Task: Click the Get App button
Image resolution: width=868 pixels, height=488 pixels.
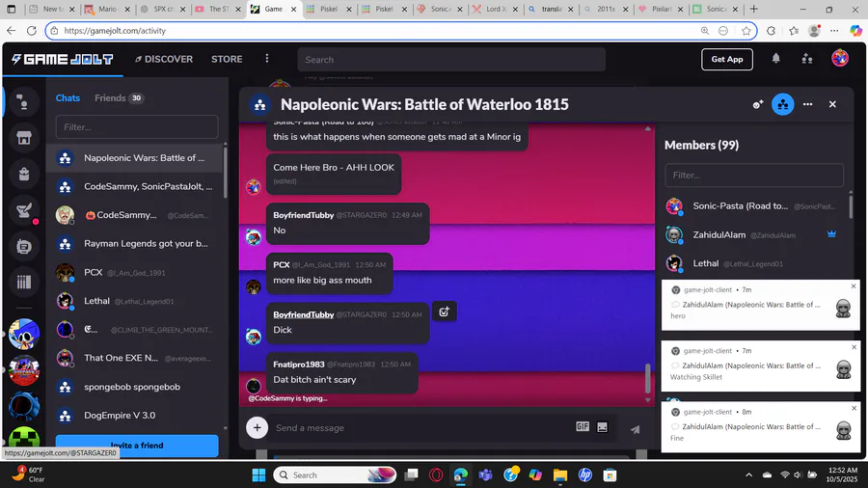Action: pyautogui.click(x=727, y=59)
